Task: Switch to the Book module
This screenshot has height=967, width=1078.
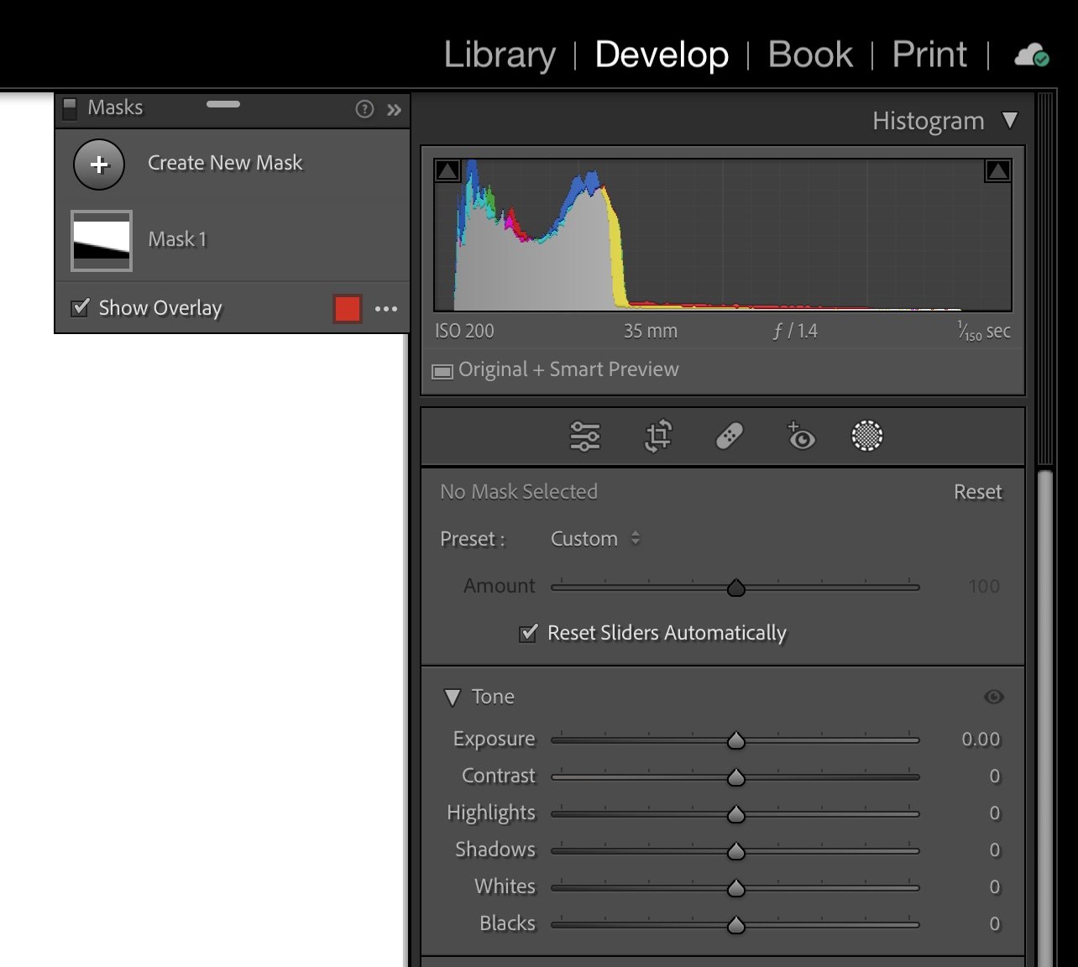Action: pyautogui.click(x=810, y=55)
